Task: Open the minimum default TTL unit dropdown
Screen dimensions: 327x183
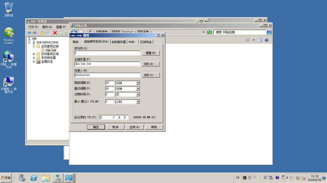Action: tap(138, 102)
